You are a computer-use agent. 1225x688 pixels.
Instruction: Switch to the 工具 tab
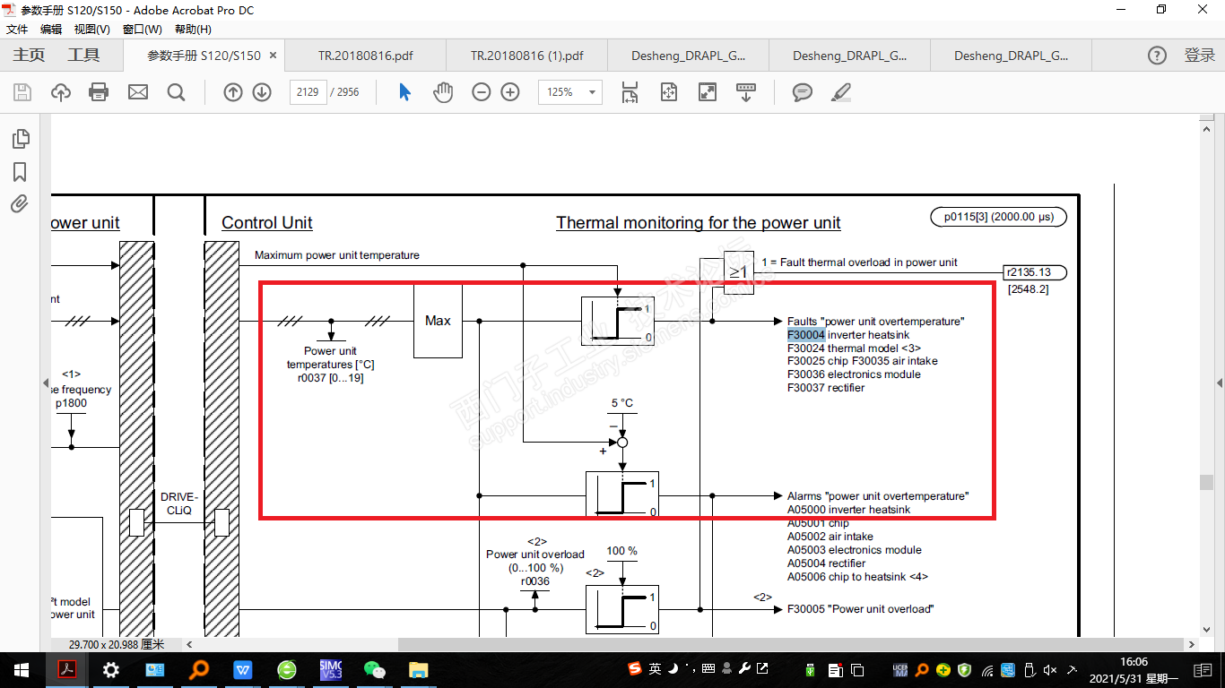[83, 56]
